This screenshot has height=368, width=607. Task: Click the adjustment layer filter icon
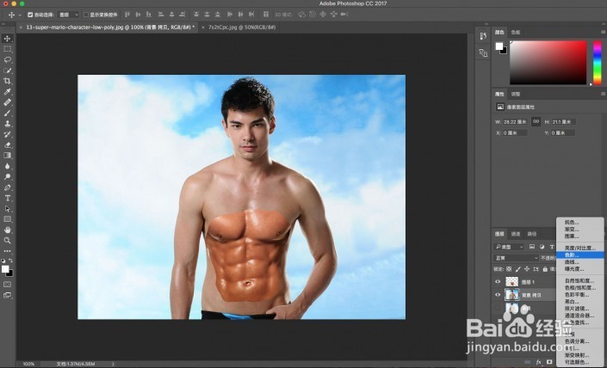[542, 247]
